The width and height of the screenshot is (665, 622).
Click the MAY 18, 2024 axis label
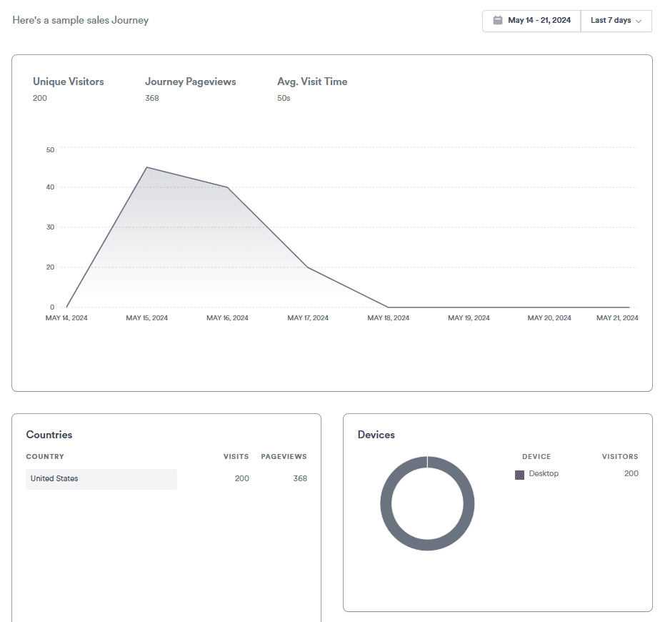389,318
